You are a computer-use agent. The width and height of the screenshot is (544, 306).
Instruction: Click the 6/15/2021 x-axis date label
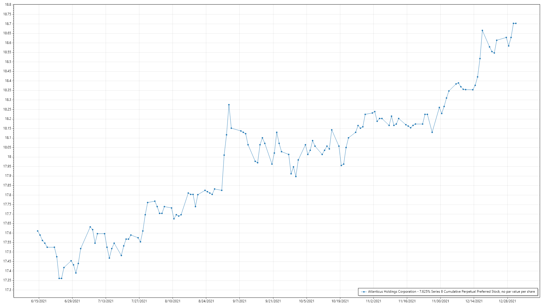coord(39,301)
